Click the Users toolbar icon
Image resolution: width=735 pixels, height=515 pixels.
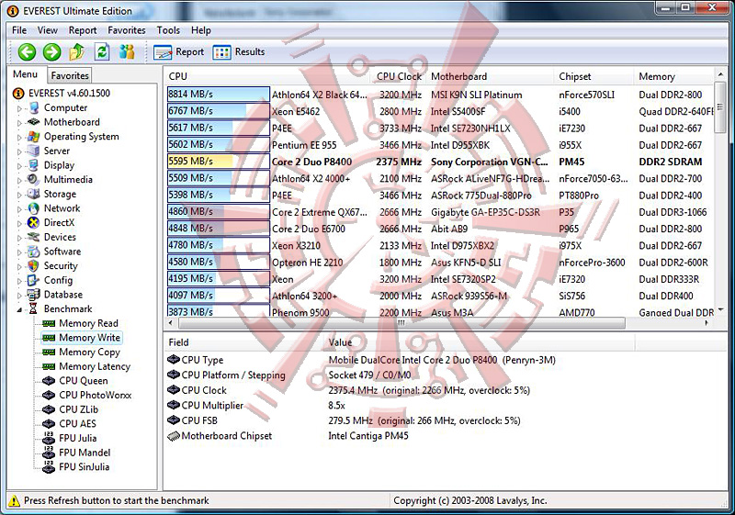coord(127,51)
